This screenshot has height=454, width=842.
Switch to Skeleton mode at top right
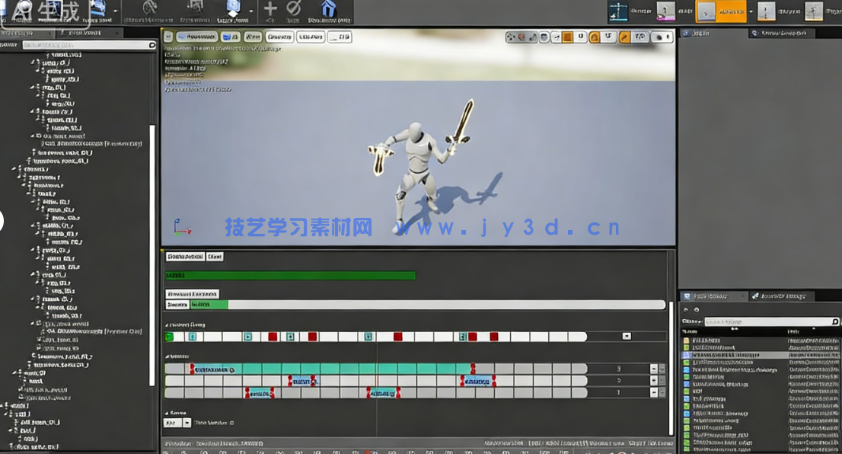[x=619, y=11]
